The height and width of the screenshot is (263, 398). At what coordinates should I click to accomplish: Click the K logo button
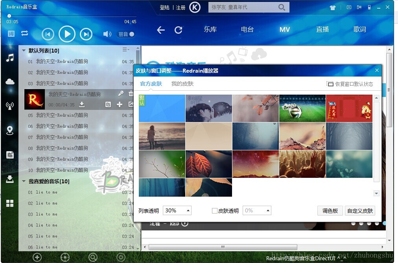coord(195,7)
